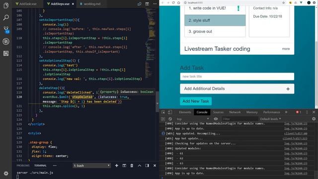
Task: Switch to the PROBLEMS panel tab
Action: [x=23, y=166]
